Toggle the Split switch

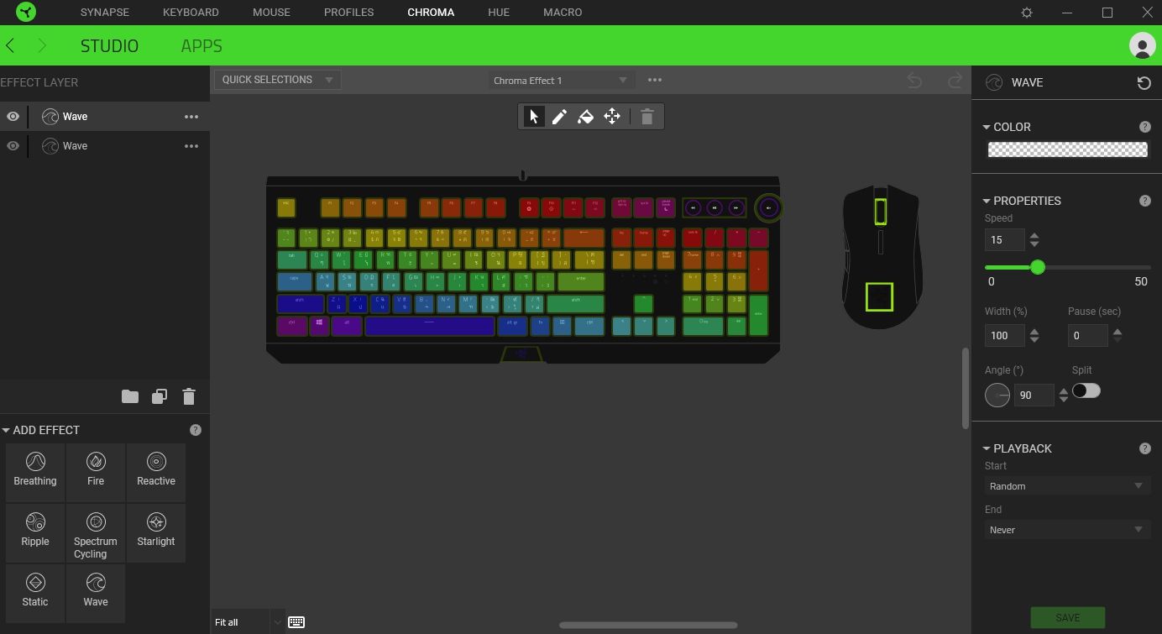1086,390
